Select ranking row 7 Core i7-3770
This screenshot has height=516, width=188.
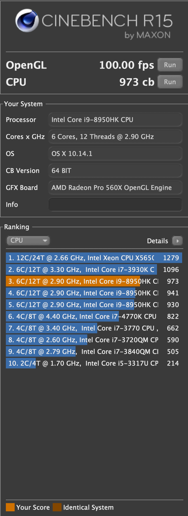94,328
